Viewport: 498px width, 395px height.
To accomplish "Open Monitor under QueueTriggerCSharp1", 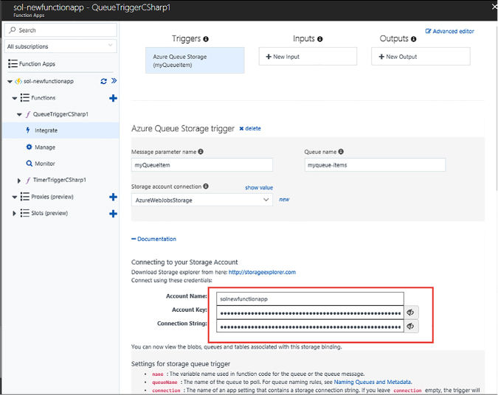I will (45, 164).
